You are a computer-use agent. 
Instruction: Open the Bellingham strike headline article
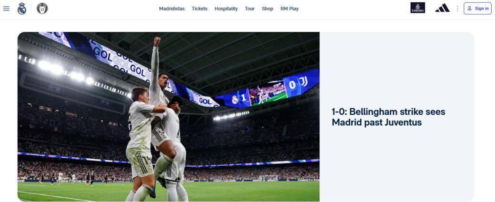coord(388,117)
